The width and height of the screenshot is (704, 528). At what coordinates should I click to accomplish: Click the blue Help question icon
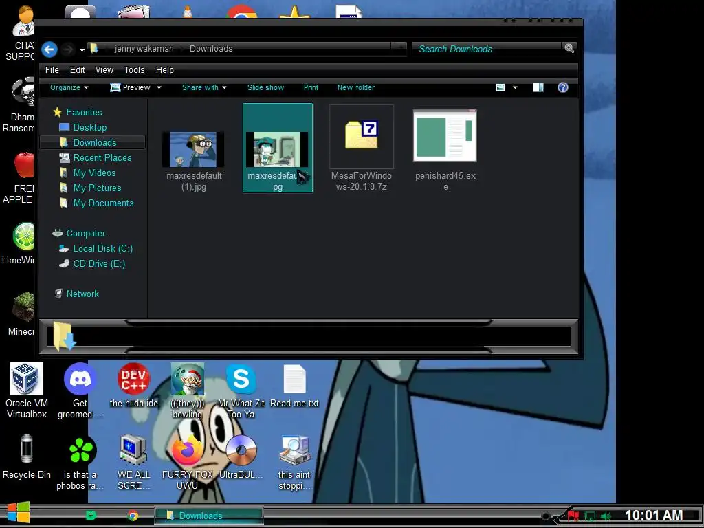[562, 87]
